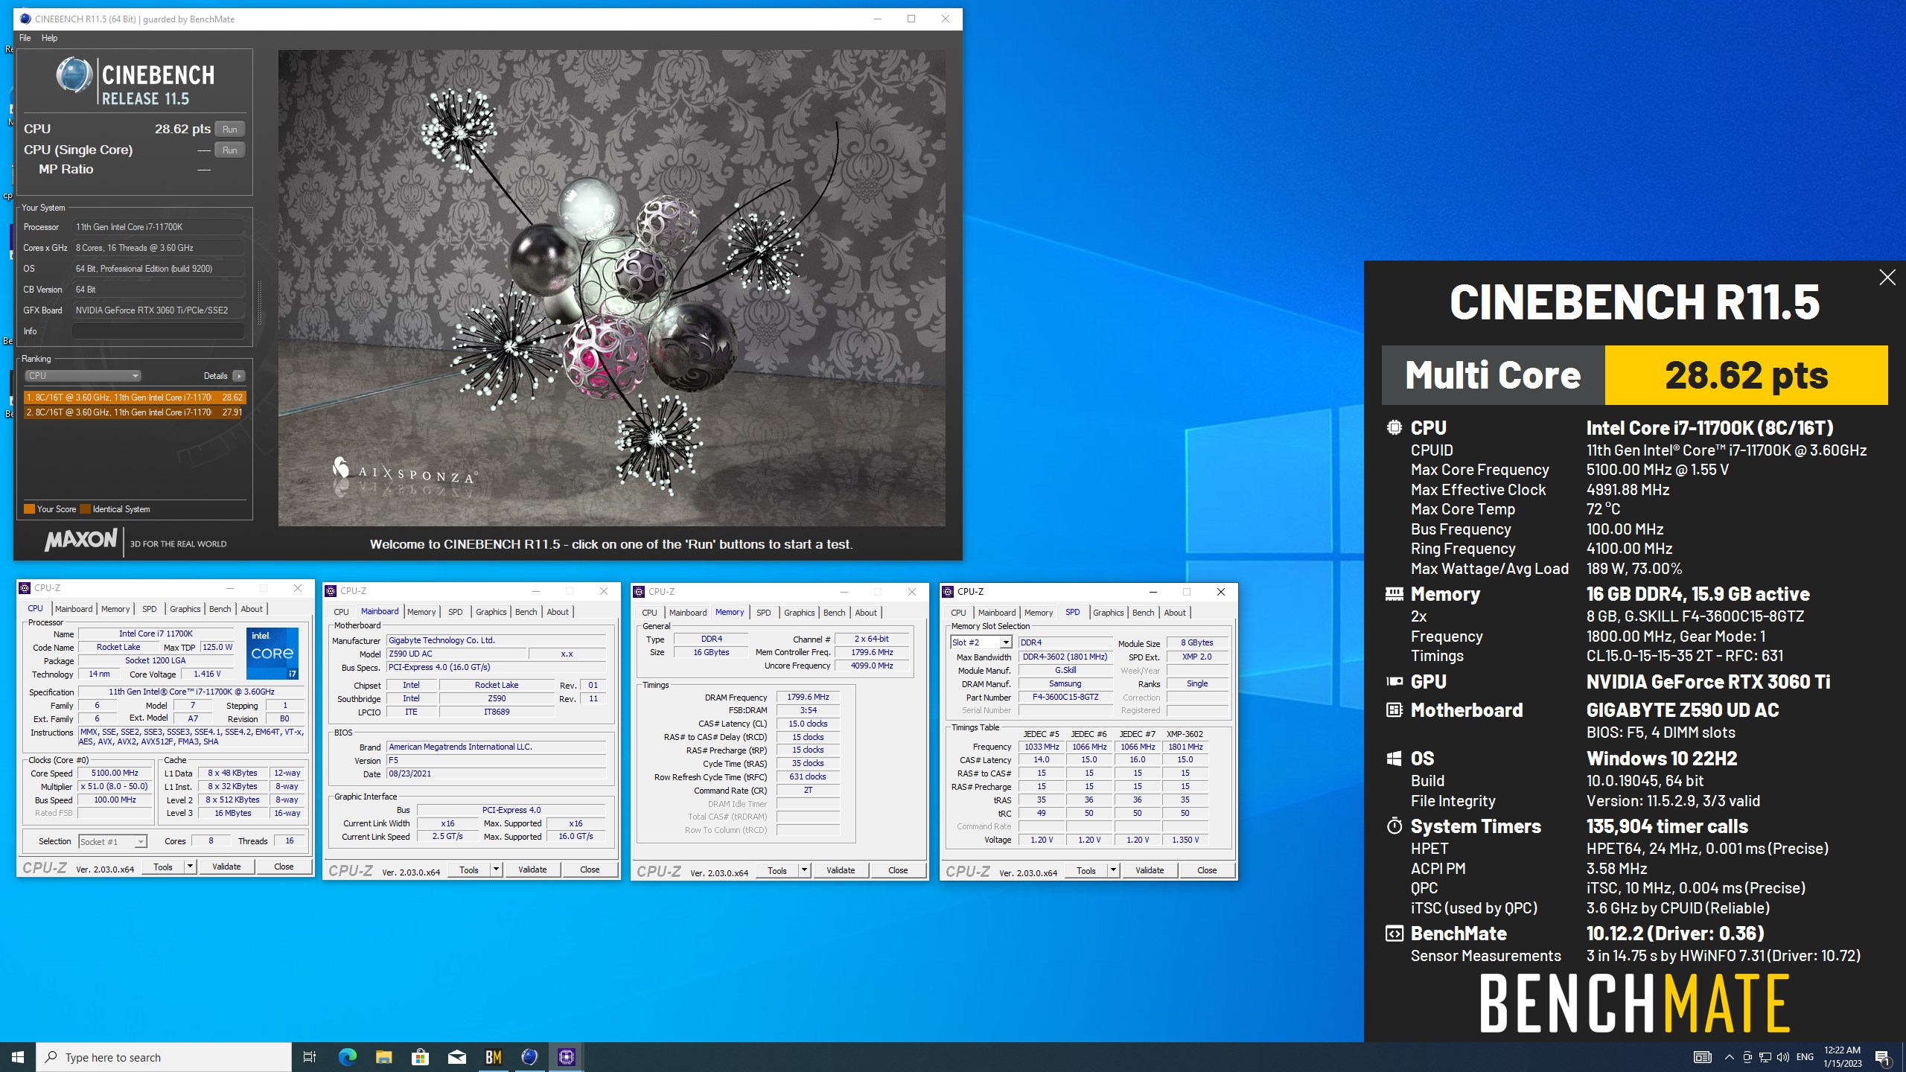Image resolution: width=1906 pixels, height=1072 pixels.
Task: Click the Close button in the CPU-Z Mainboard window
Action: tap(590, 870)
